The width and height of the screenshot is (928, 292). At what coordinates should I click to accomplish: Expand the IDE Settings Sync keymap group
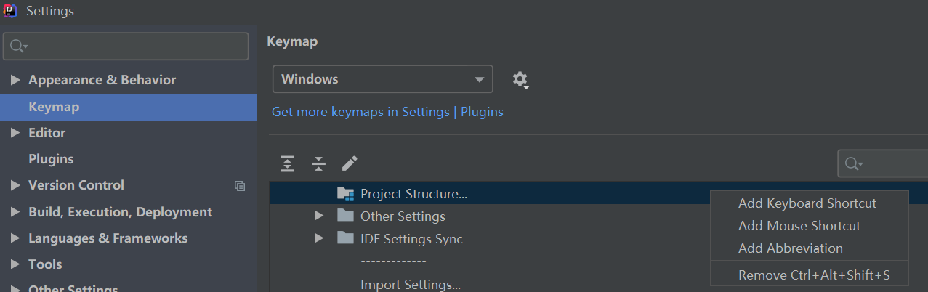[318, 238]
